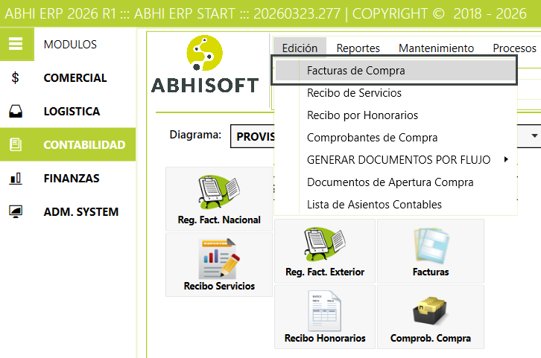
Task: Open the Comprob. Compra file box icon
Action: (430, 316)
